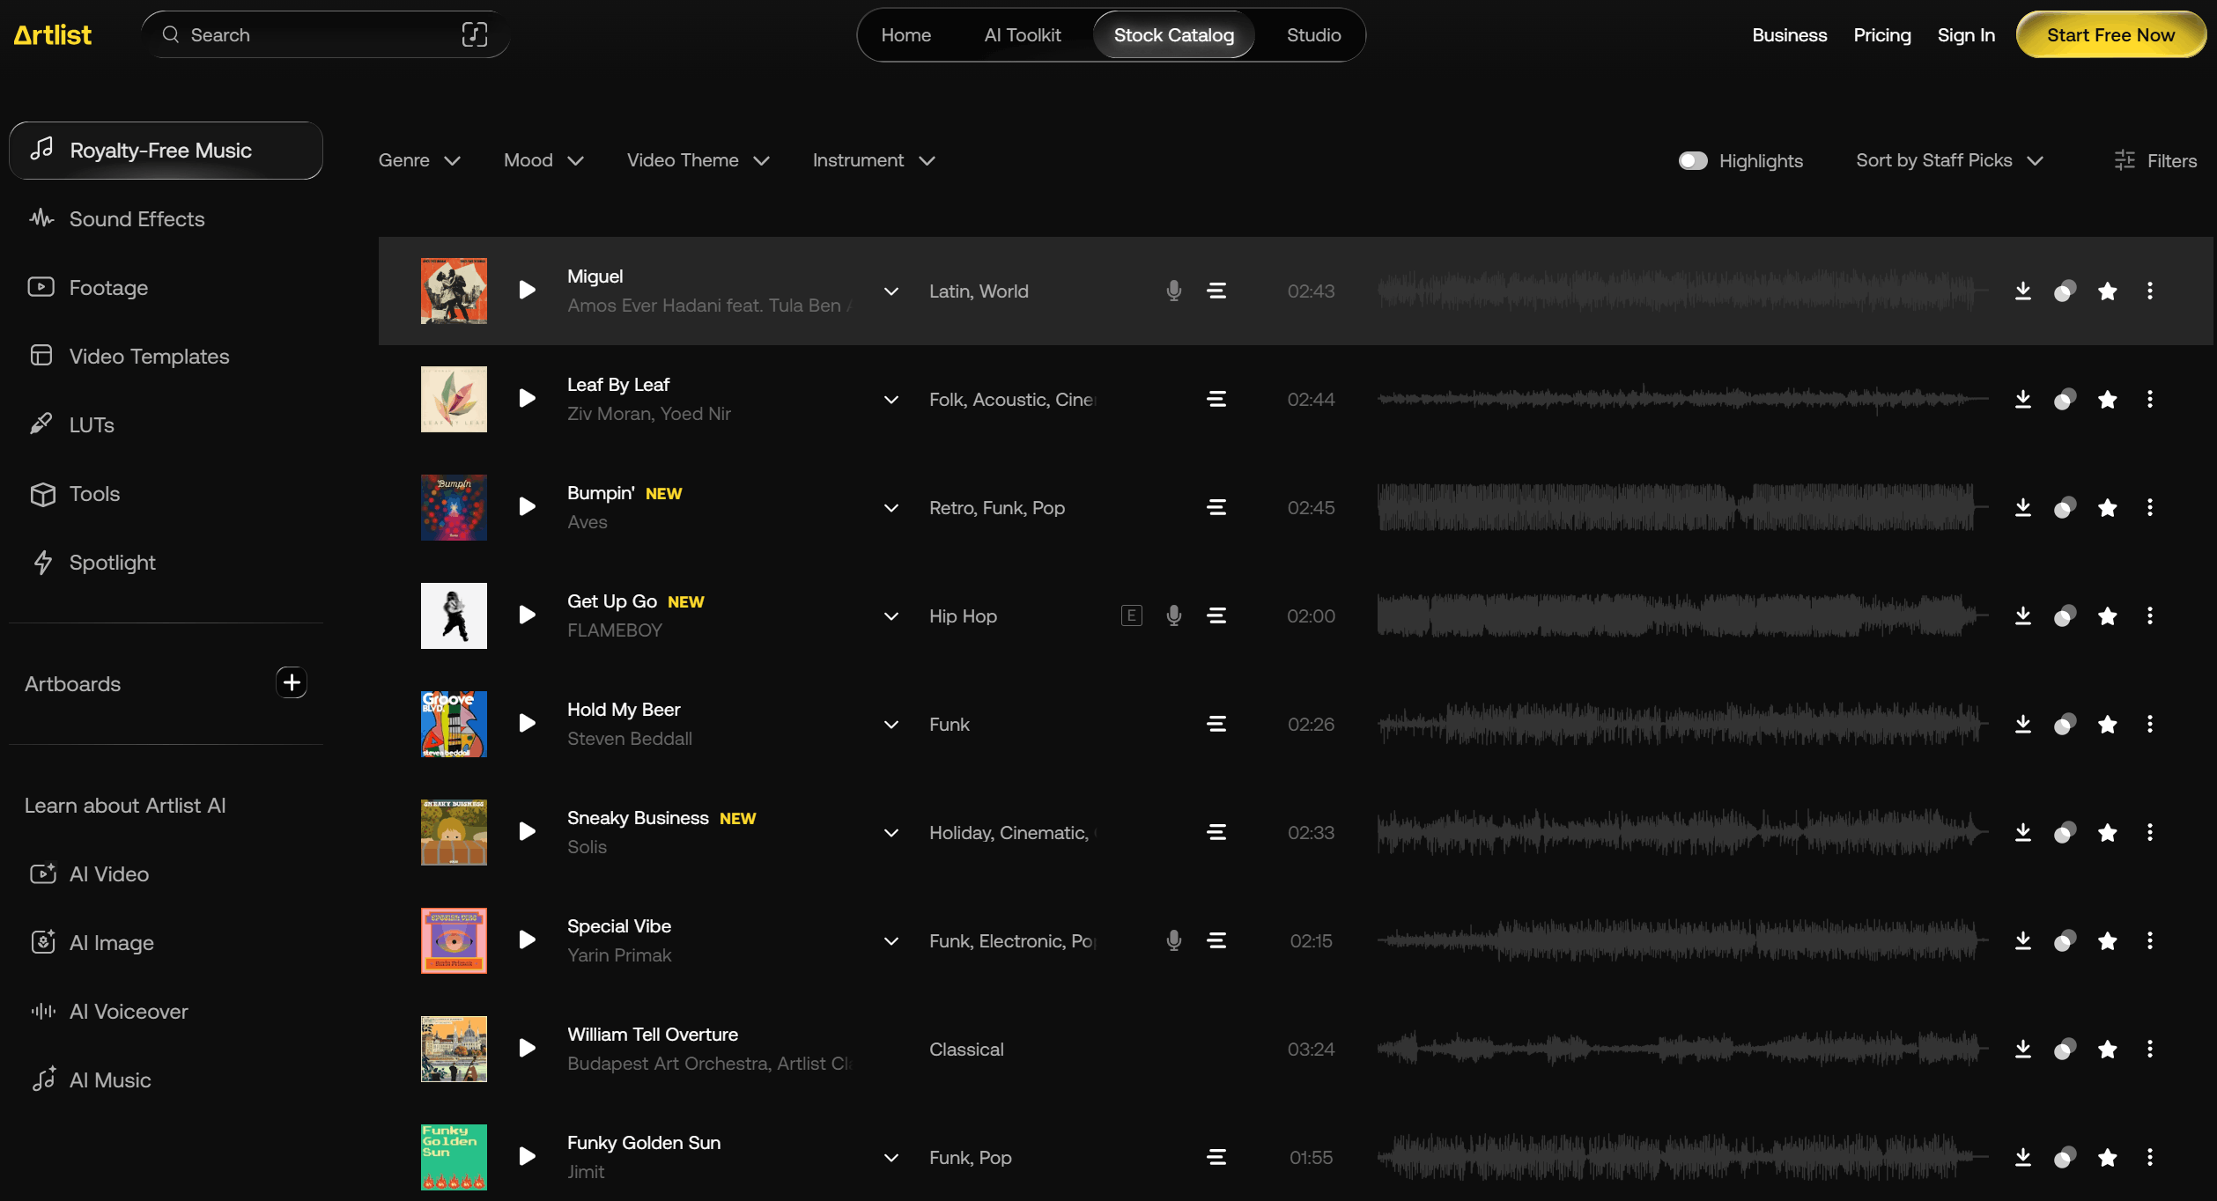Open the Filters panel
Viewport: 2217px width, 1201px height.
[x=2155, y=160]
